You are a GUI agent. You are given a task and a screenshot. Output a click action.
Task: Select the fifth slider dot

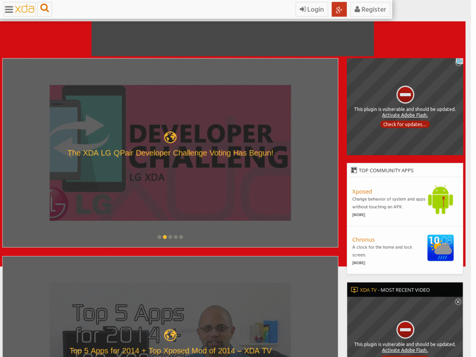click(181, 237)
